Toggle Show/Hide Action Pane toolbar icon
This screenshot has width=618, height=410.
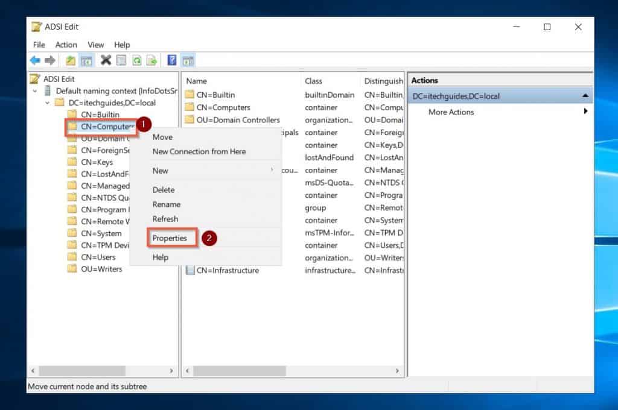pyautogui.click(x=188, y=61)
